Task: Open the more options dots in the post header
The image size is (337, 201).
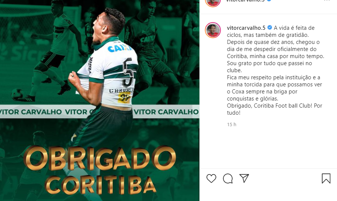Action: (x=327, y=1)
